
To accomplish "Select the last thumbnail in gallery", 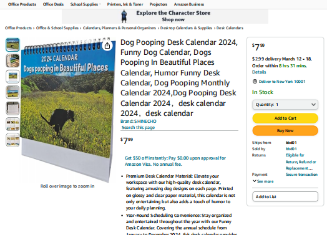I will [12, 140].
